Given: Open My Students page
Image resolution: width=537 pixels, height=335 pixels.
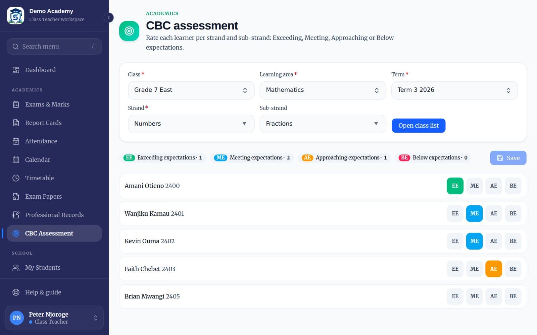Looking at the screenshot, I should (54, 268).
